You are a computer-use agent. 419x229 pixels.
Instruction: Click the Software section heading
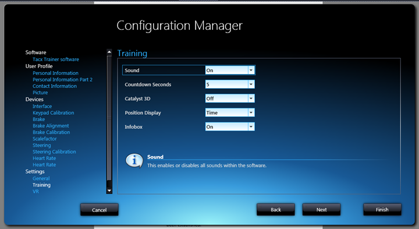tap(36, 52)
